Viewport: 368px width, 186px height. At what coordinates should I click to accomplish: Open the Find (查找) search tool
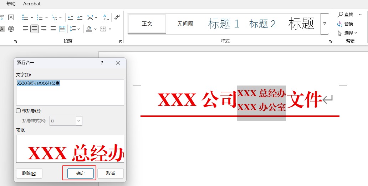(x=346, y=15)
